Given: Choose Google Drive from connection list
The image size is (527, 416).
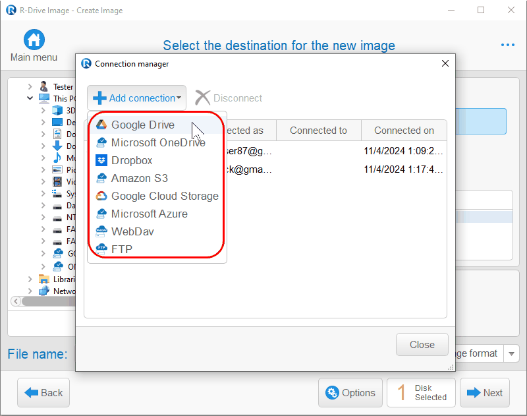Looking at the screenshot, I should click(x=157, y=125).
